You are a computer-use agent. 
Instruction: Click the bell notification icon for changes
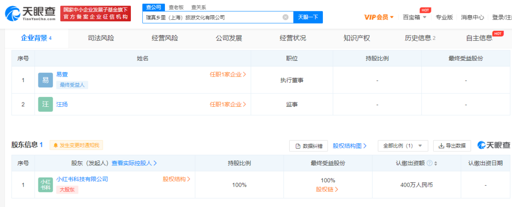coord(55,145)
